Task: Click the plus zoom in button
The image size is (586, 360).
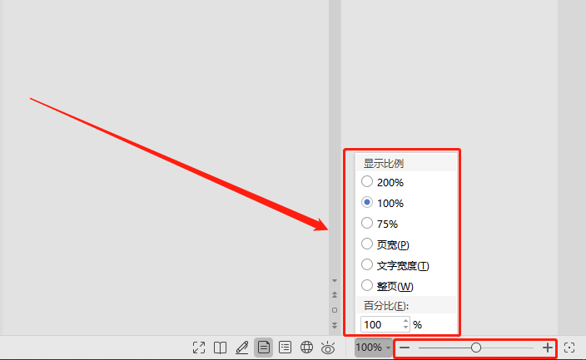Action: point(548,348)
